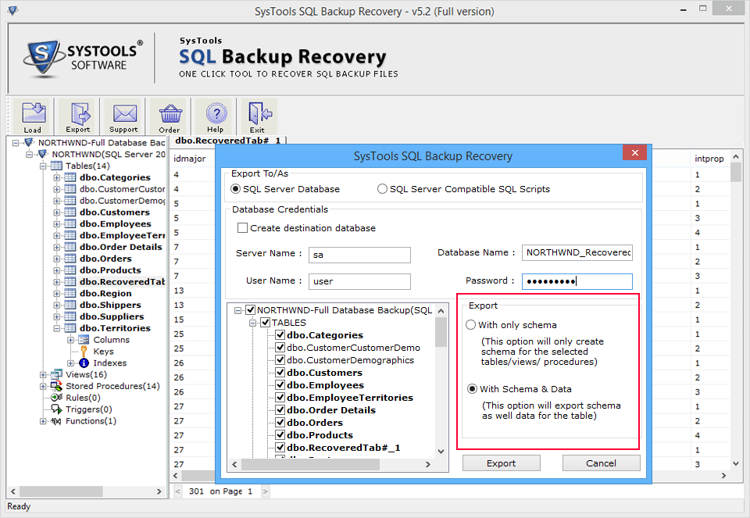This screenshot has height=518, width=750.
Task: Select the dbo.Region table icon
Action: (70, 293)
